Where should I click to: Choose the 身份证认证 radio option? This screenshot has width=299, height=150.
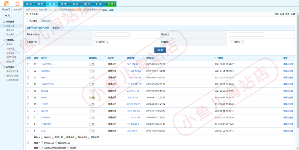click(42, 142)
